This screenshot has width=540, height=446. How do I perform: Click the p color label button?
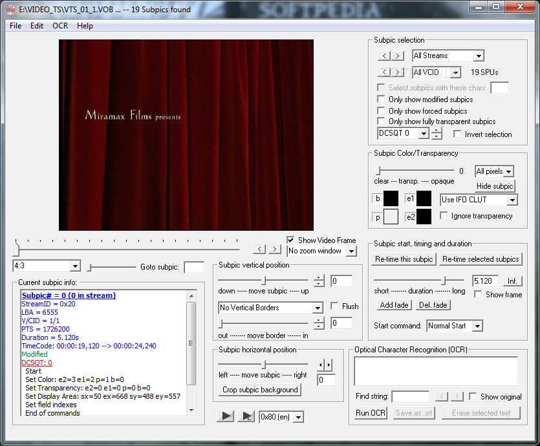coord(378,217)
